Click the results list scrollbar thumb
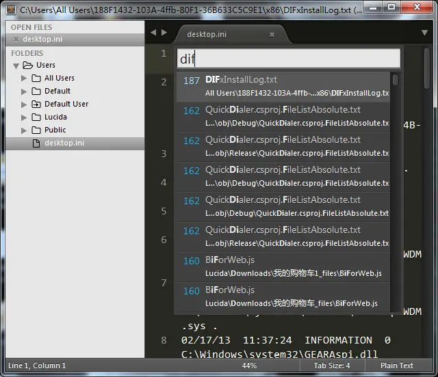438x377 pixels. point(395,80)
